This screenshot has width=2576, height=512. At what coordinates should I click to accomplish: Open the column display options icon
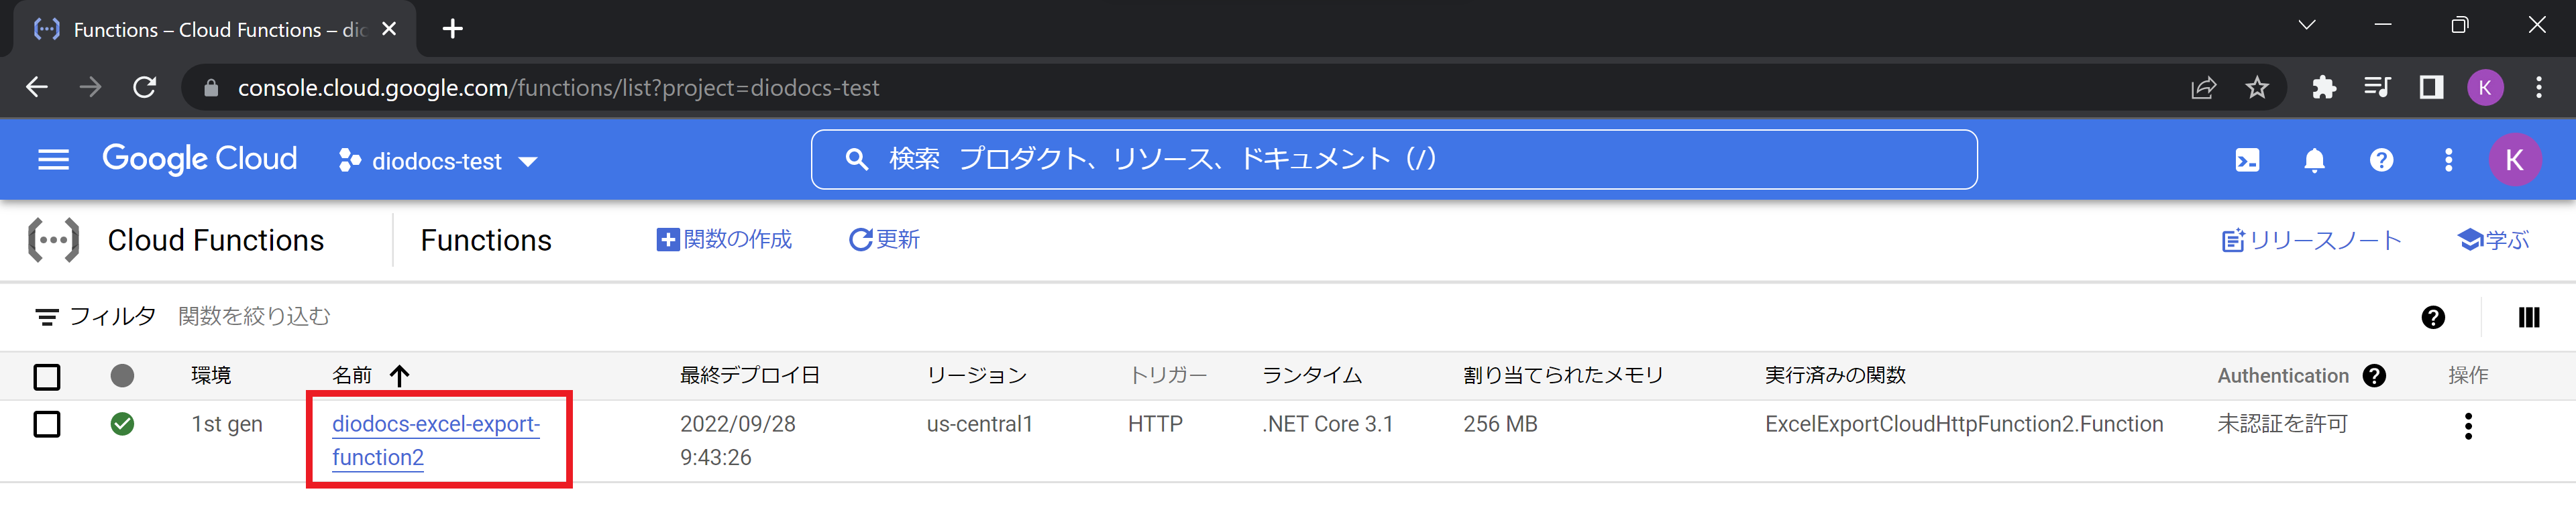2528,318
